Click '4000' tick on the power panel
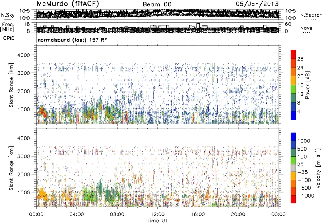The height and width of the screenshot is (223, 322). tap(23, 55)
